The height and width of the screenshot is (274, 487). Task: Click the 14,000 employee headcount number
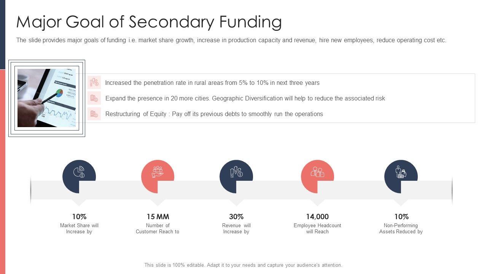point(317,217)
